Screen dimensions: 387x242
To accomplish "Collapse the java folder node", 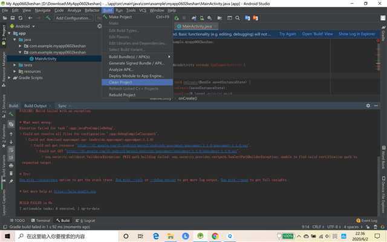I will [15, 39].
